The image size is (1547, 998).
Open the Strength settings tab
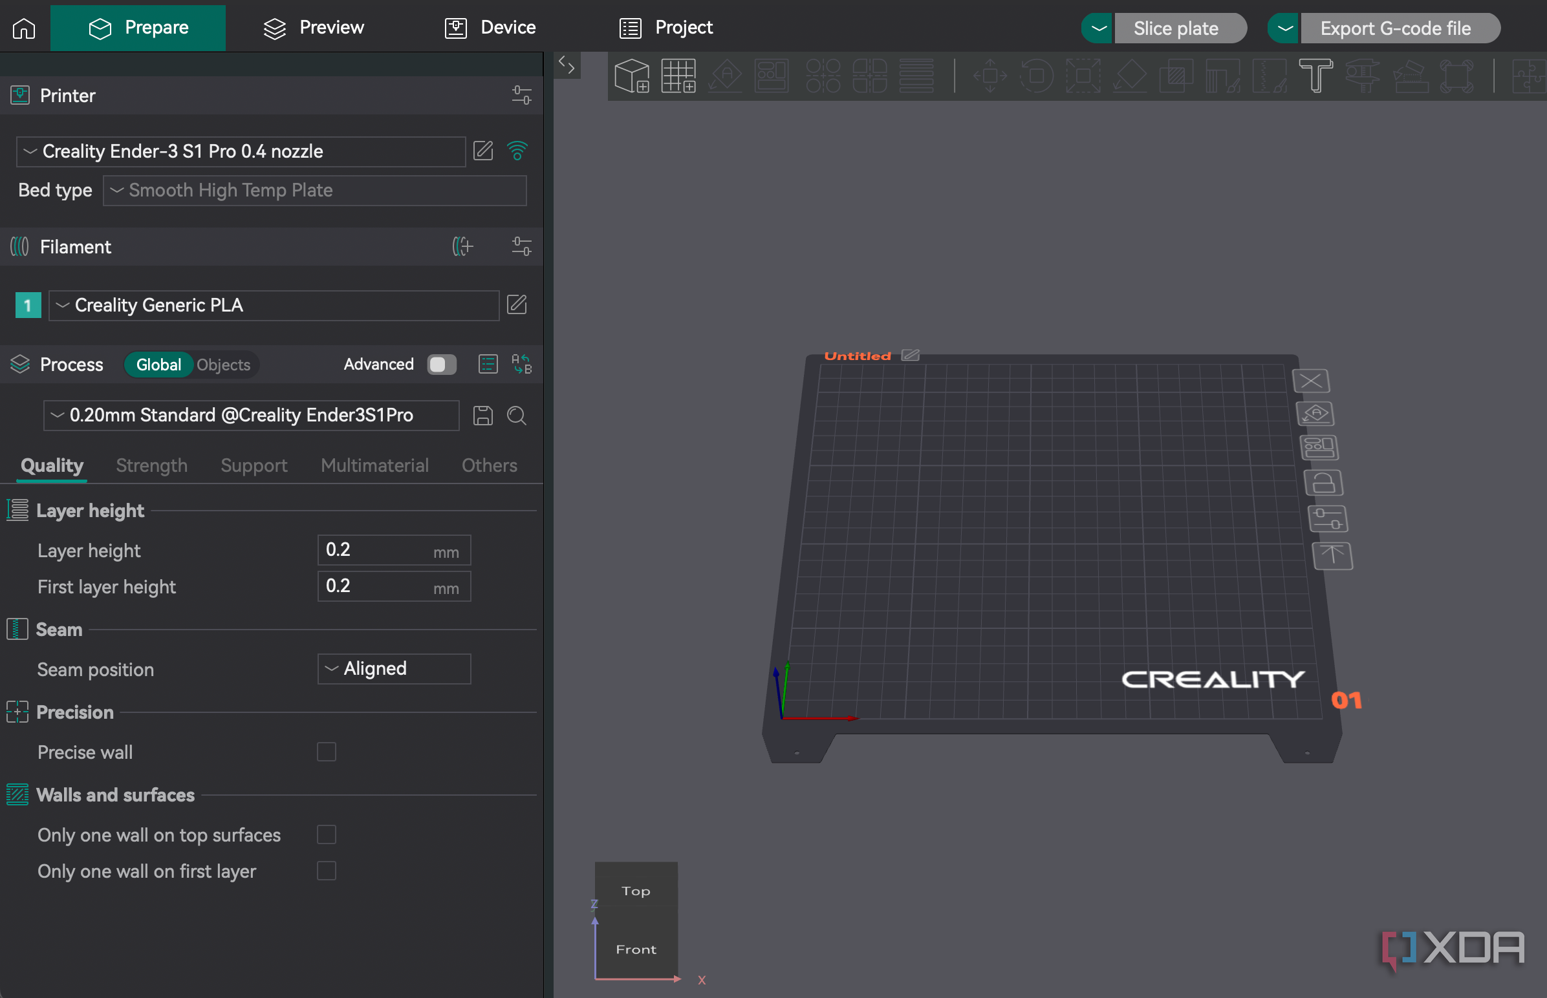coord(152,465)
